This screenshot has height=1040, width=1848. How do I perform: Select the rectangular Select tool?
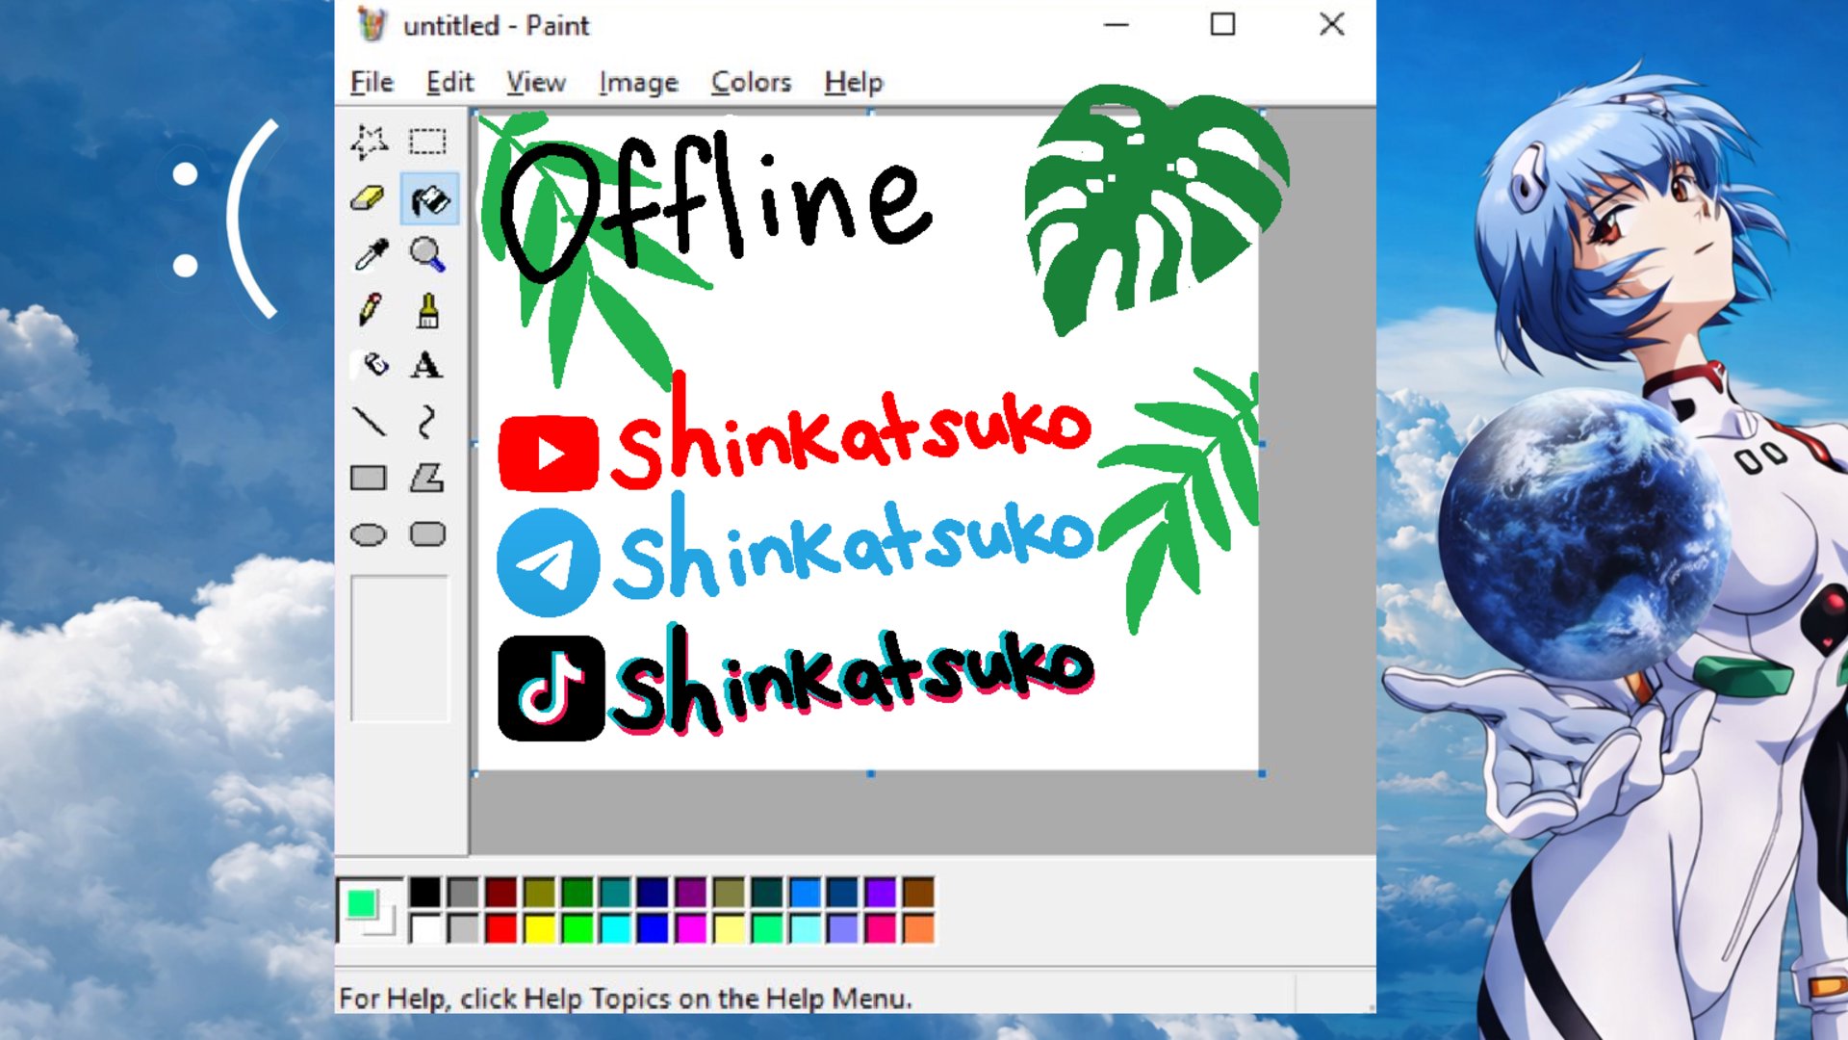point(427,143)
